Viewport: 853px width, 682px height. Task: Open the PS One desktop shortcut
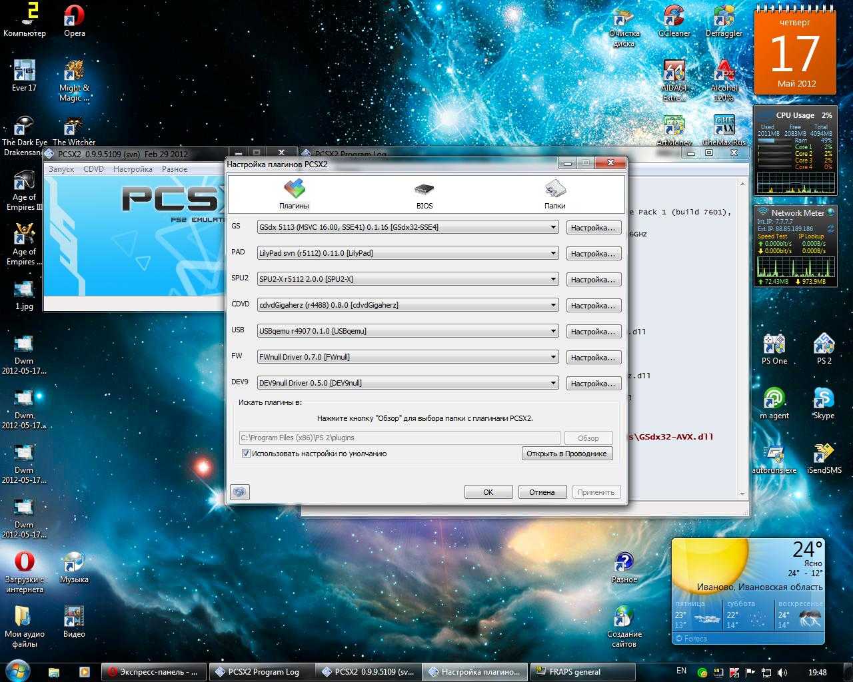point(774,349)
